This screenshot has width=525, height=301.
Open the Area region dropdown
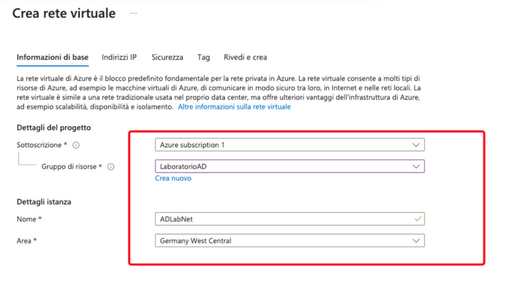pyautogui.click(x=289, y=240)
